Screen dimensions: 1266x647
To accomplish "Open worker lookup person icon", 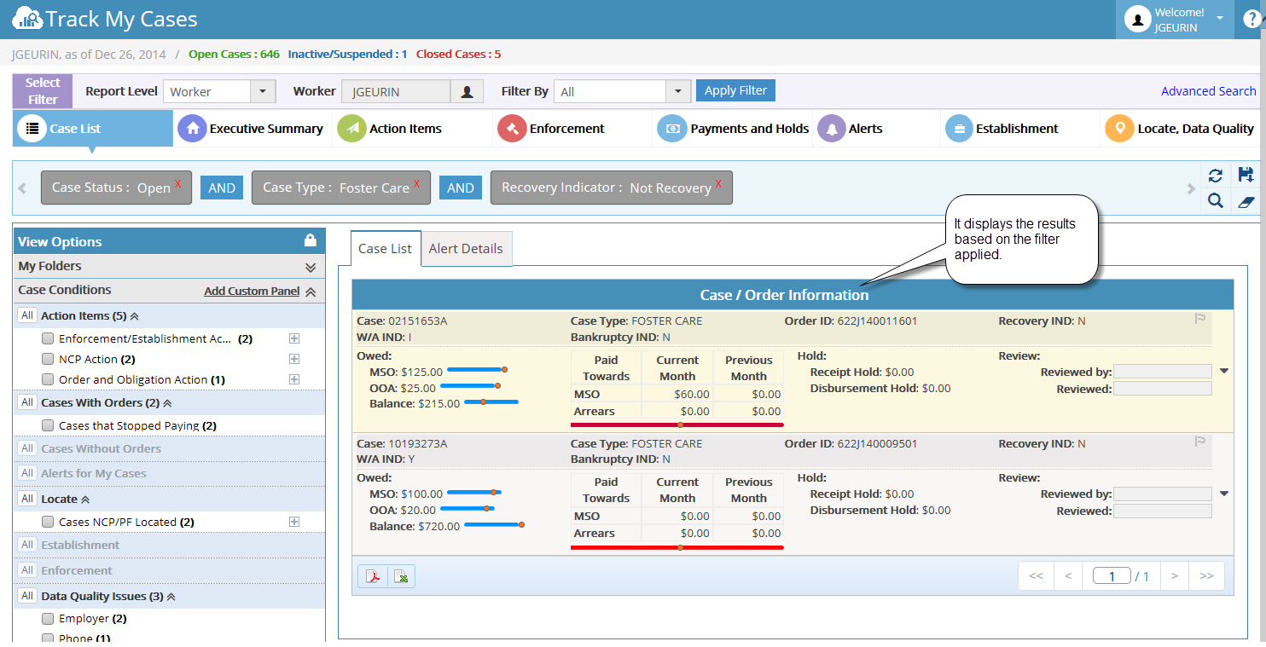I will tap(467, 91).
